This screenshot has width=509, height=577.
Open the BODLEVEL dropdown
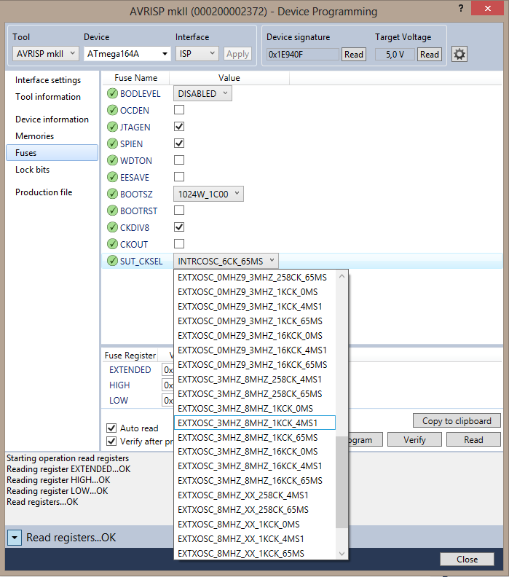coord(202,93)
